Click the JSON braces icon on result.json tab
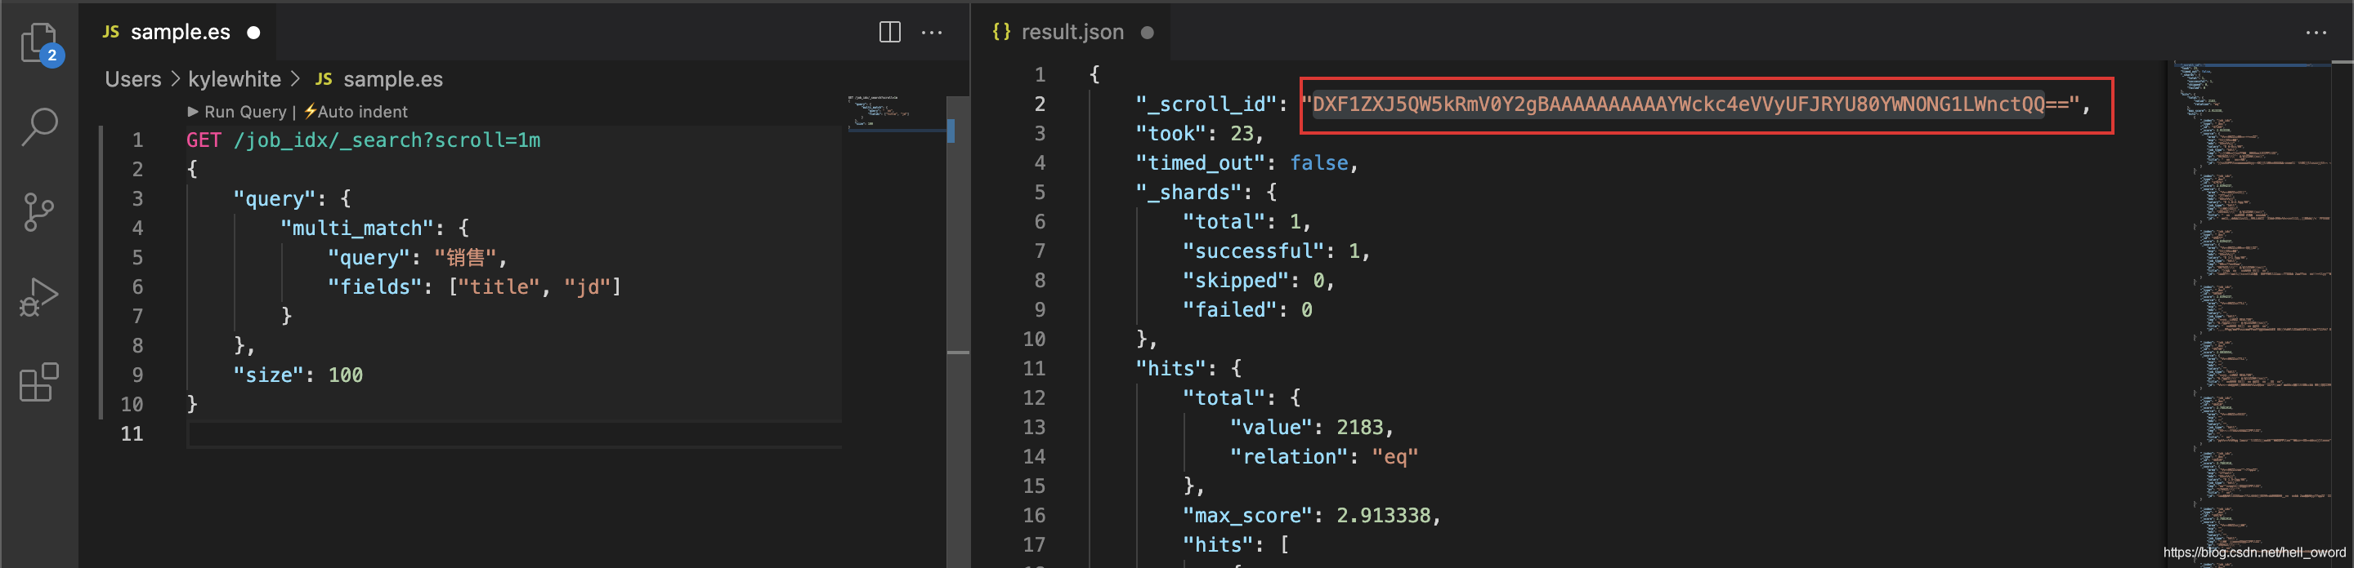 click(1001, 32)
